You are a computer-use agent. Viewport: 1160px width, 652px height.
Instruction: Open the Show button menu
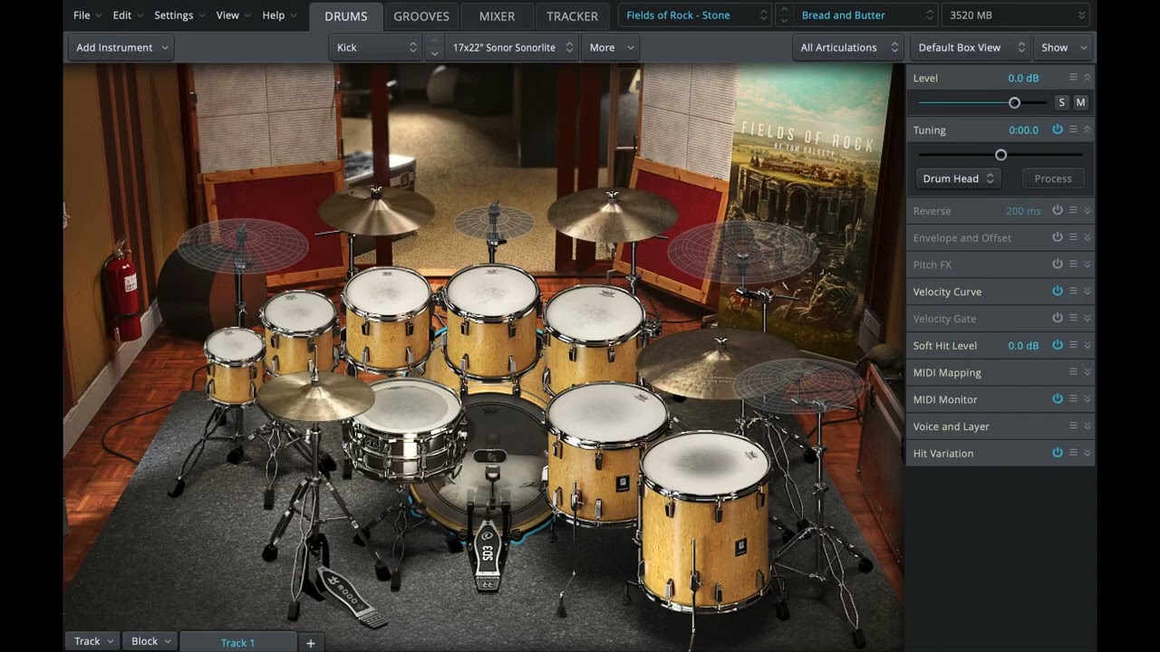pos(1062,47)
